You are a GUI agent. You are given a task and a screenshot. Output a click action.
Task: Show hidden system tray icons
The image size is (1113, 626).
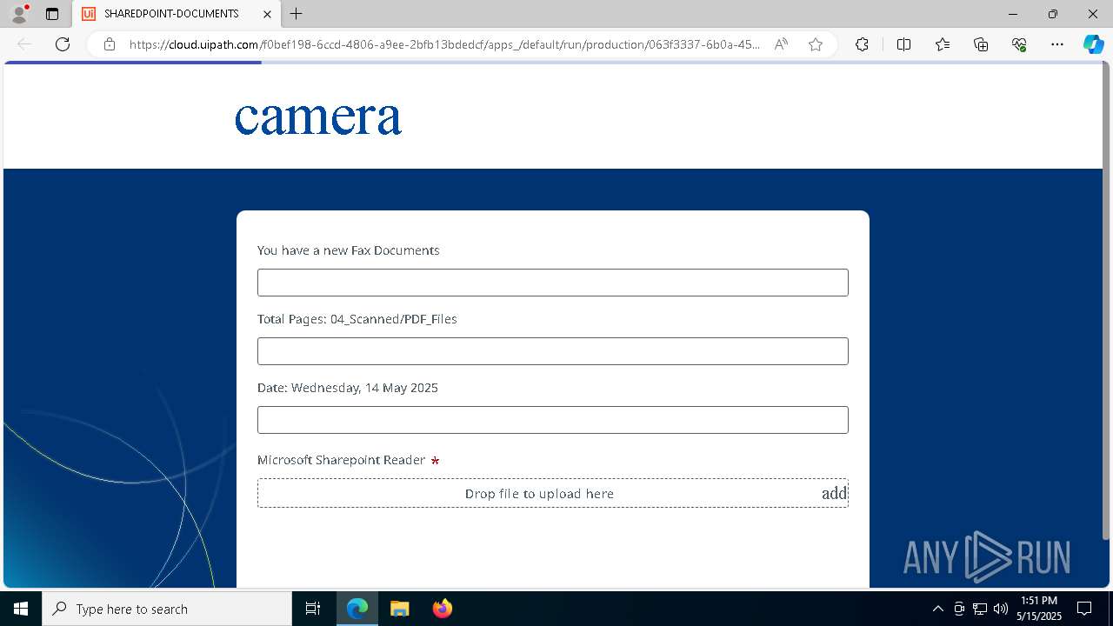click(x=937, y=609)
